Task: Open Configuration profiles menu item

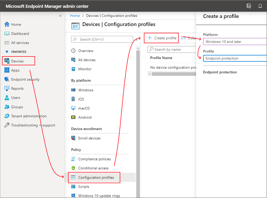Action: point(96,177)
